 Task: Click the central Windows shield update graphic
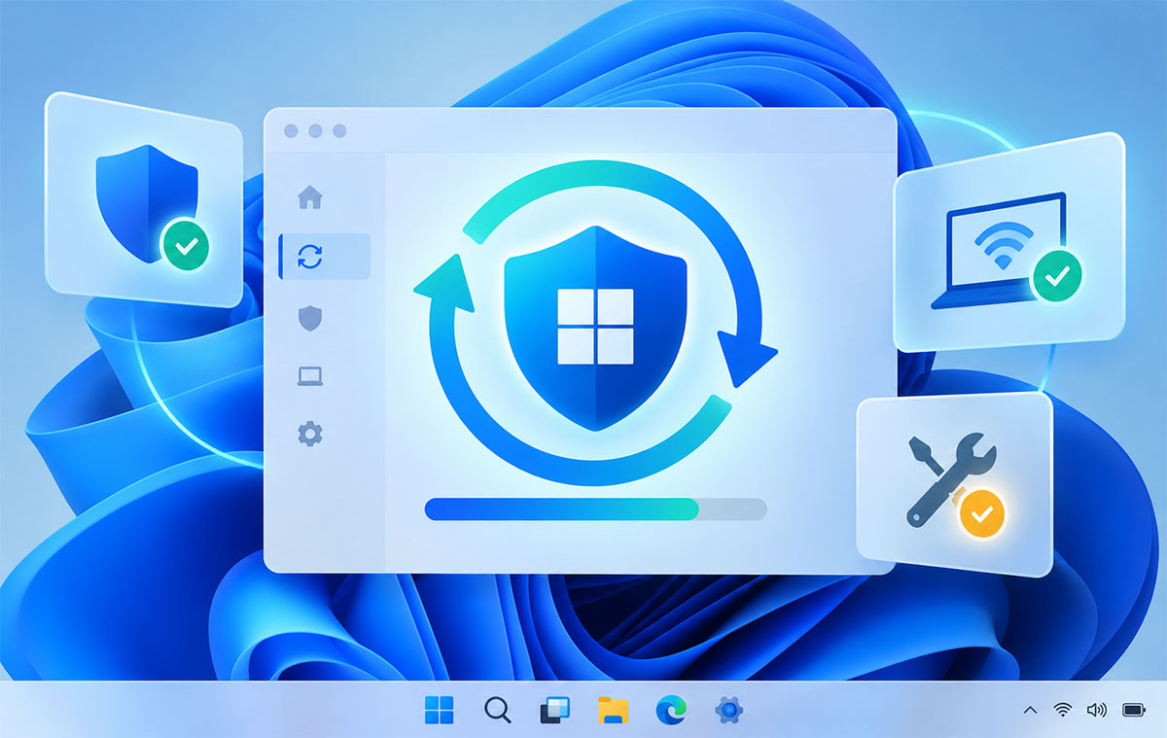595,328
